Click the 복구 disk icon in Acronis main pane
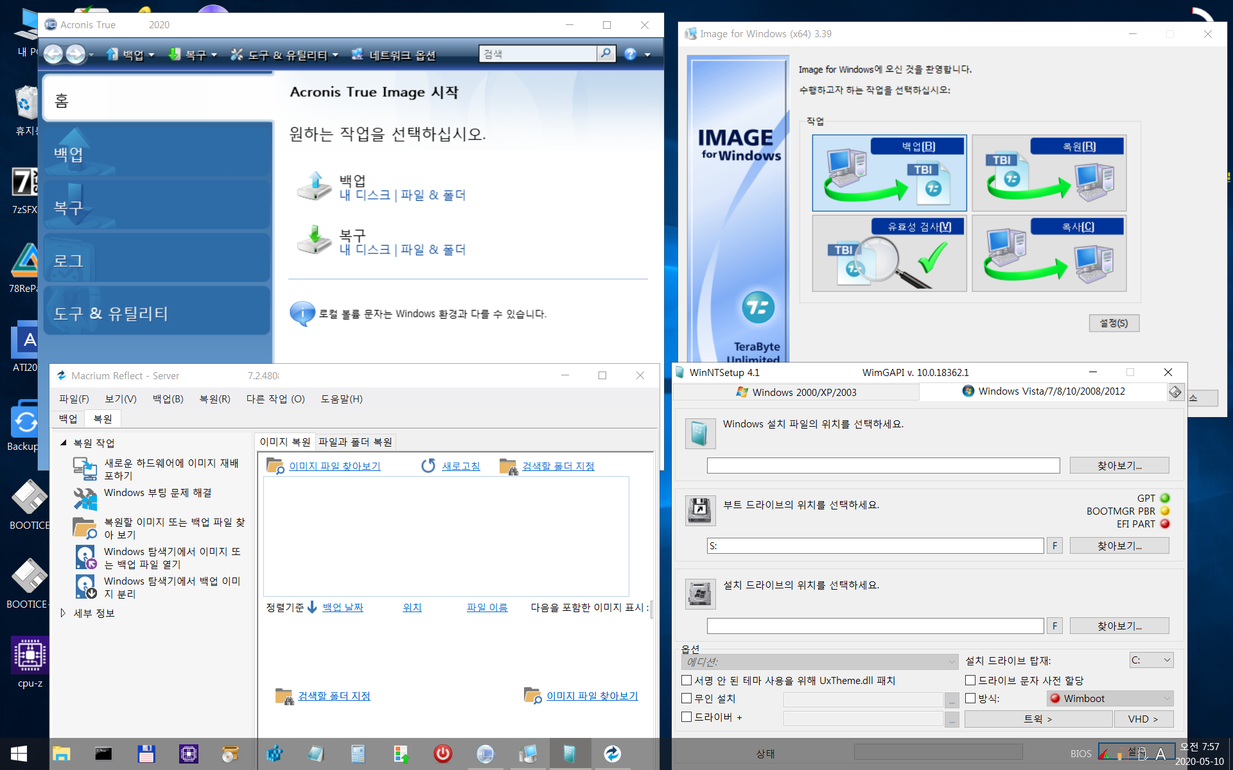This screenshot has height=770, width=1233. (314, 241)
